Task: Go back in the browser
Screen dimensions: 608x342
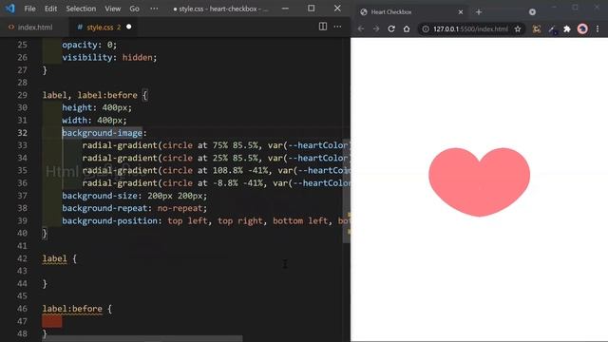Action: tap(361, 28)
